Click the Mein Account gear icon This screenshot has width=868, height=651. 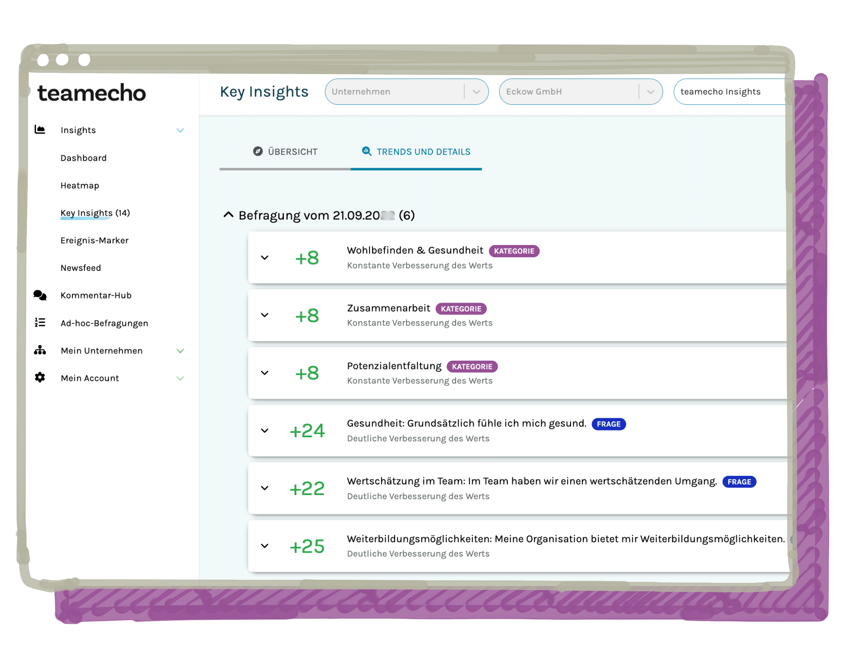tap(40, 377)
